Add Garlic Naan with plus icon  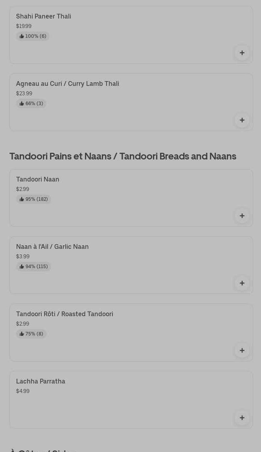pos(242,283)
